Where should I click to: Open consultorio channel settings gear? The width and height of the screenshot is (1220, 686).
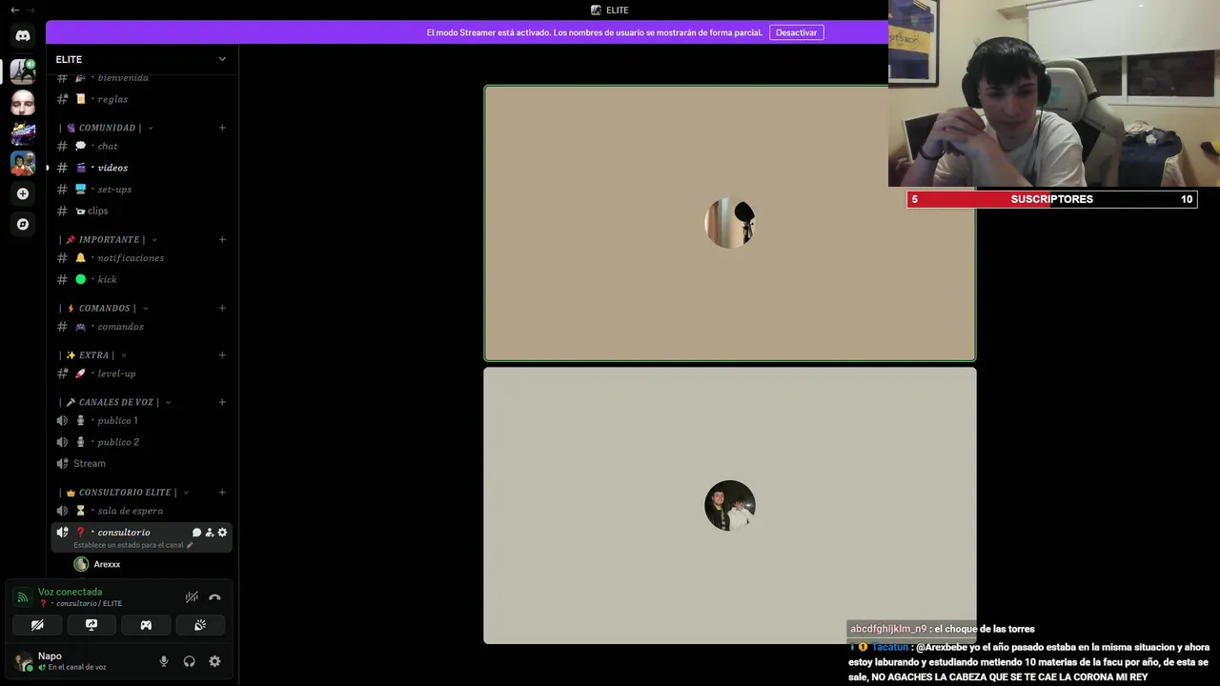click(223, 533)
